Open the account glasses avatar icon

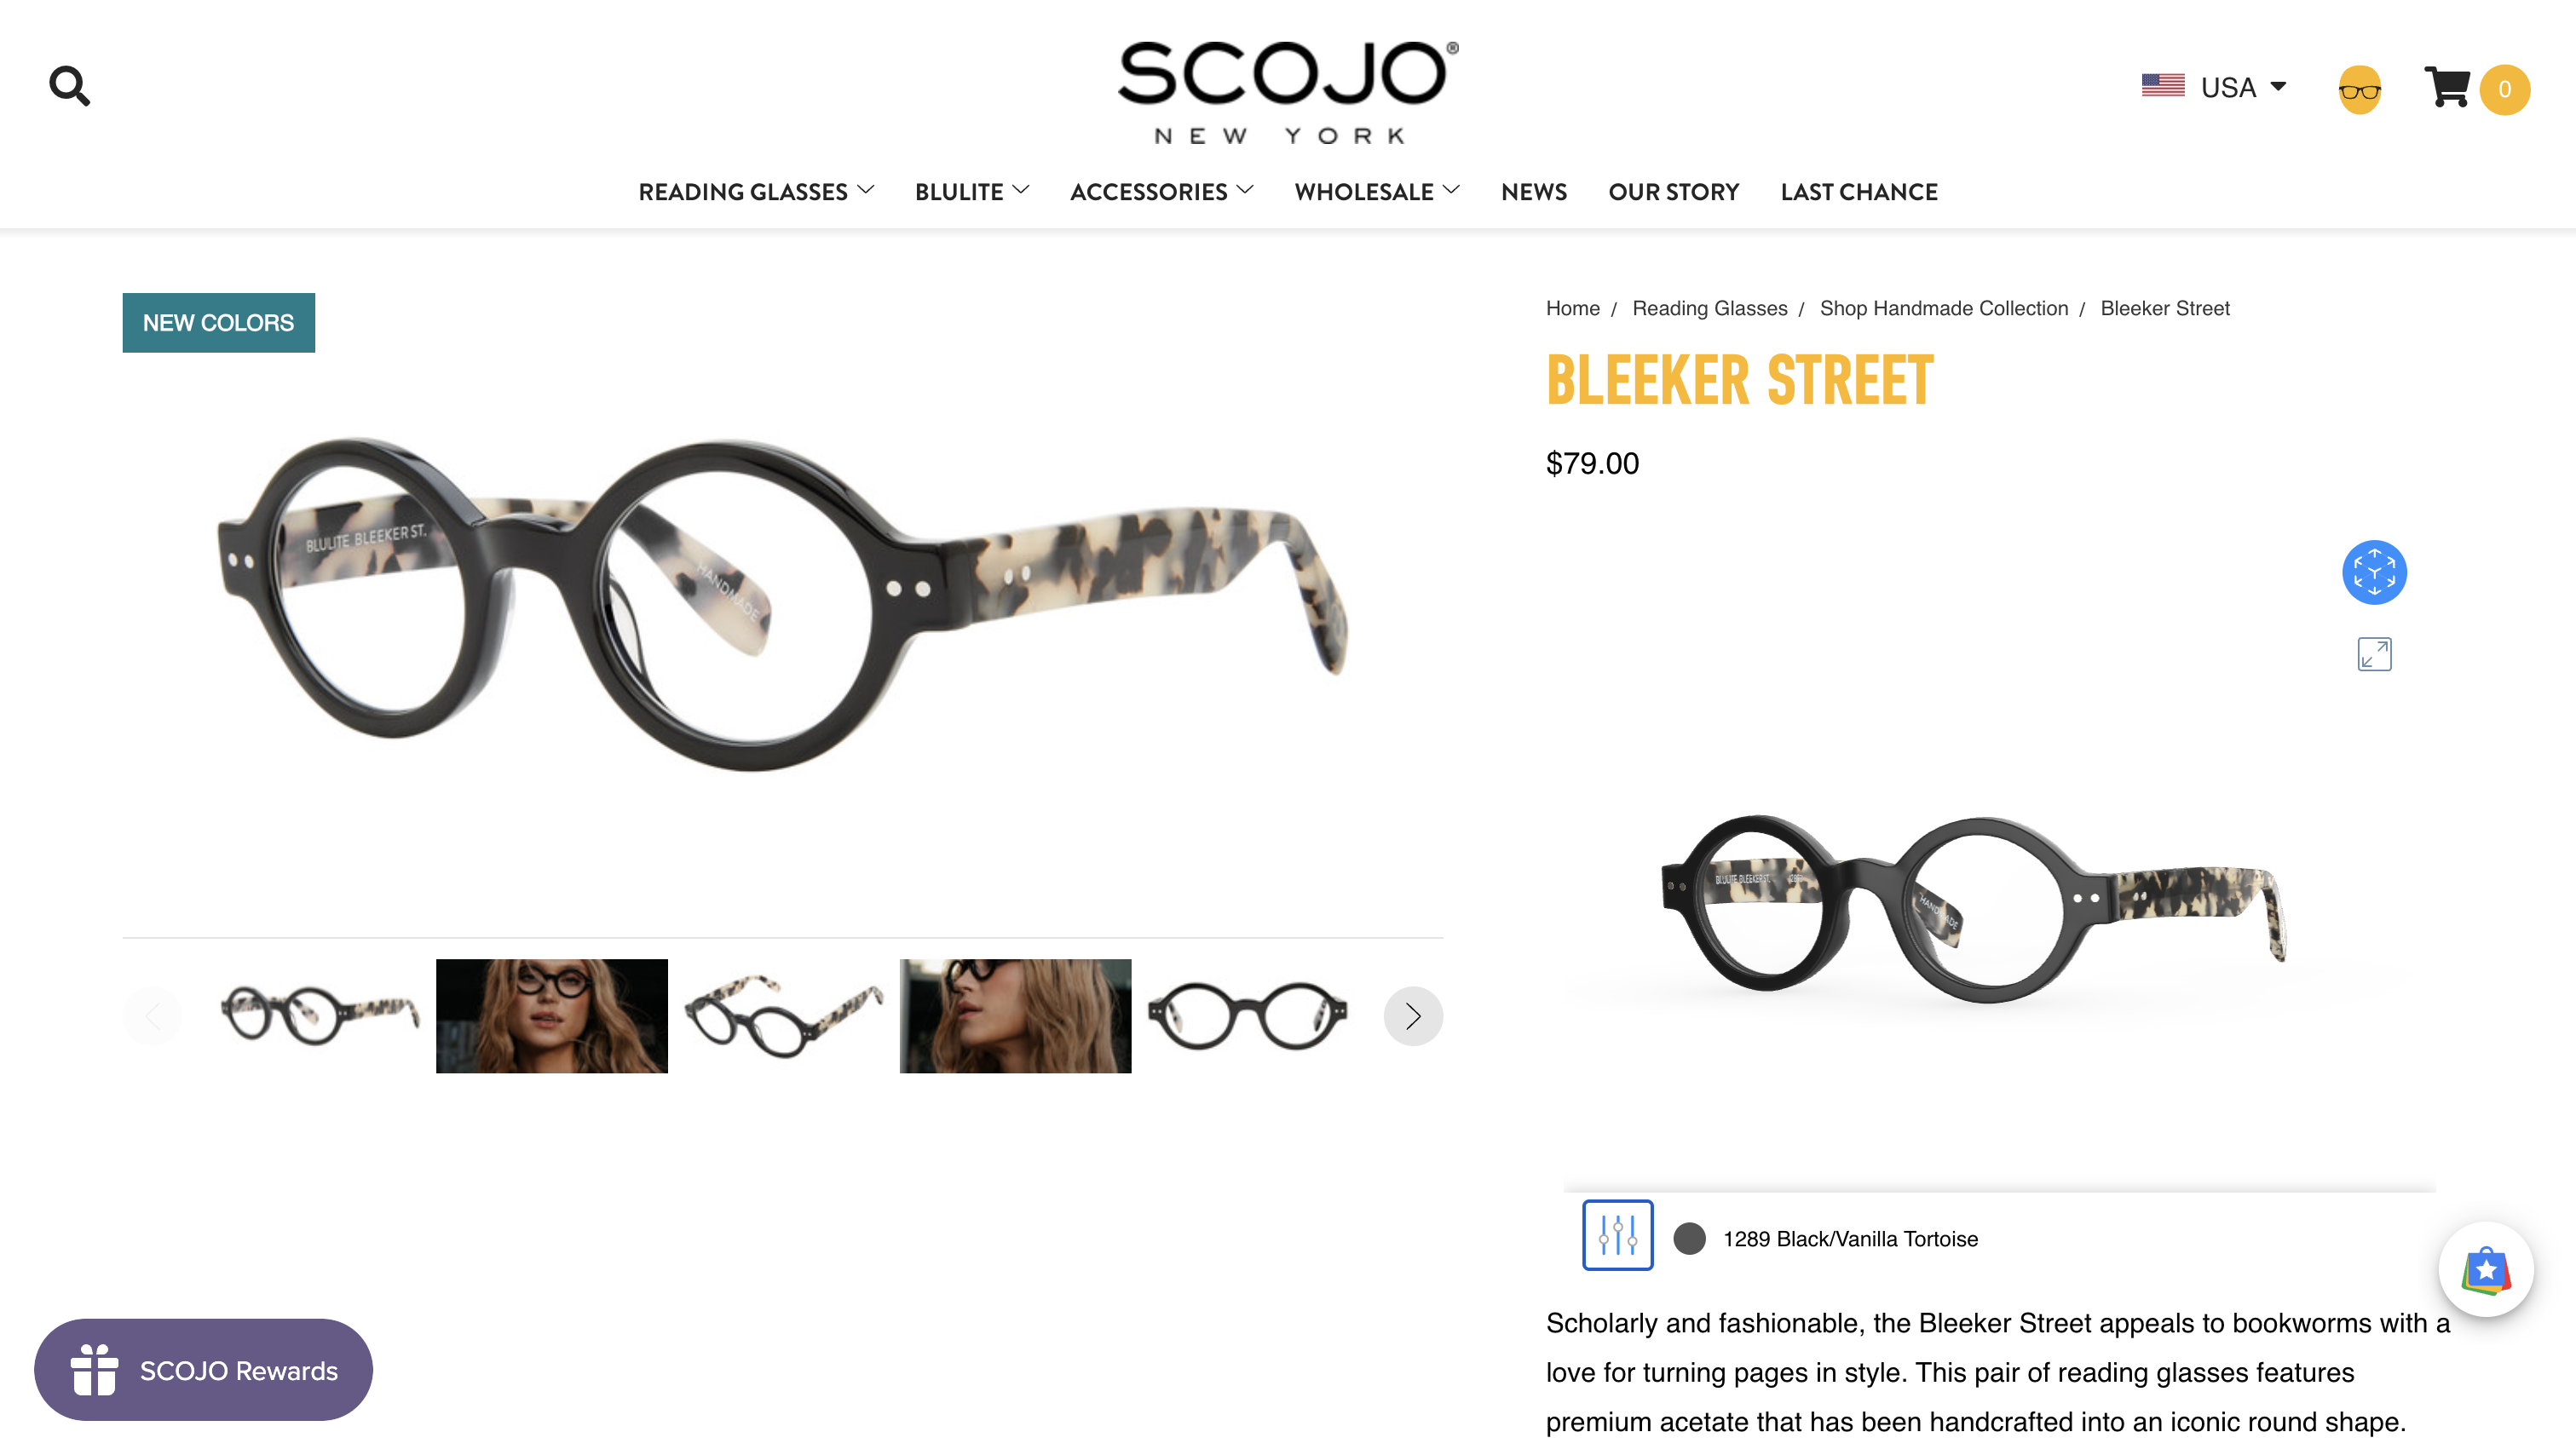pos(2359,90)
